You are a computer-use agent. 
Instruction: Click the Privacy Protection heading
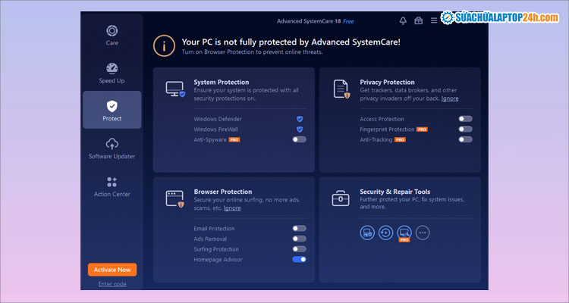click(x=387, y=83)
